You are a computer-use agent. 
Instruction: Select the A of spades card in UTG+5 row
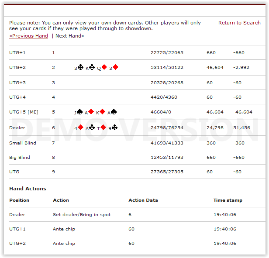[x=112, y=112]
